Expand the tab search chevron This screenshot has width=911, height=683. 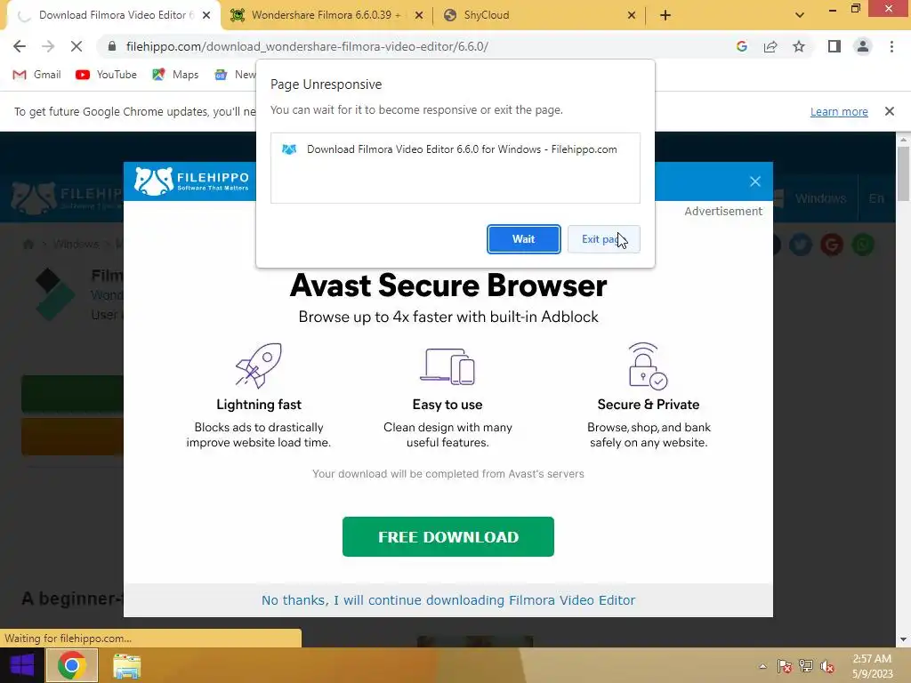pyautogui.click(x=800, y=15)
